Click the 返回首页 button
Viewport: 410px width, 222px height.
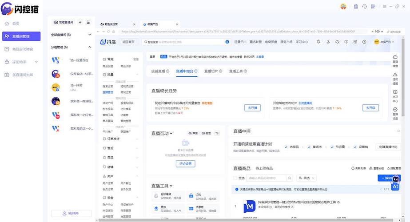pyautogui.click(x=128, y=42)
